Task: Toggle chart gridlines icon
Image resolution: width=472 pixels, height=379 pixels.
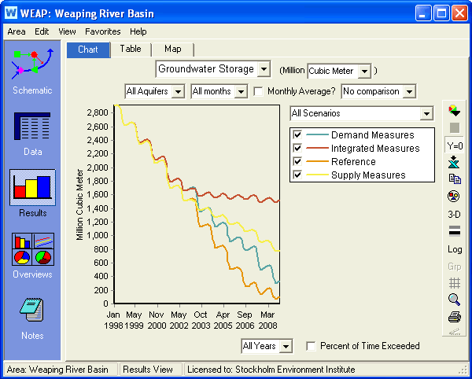Action: (454, 283)
